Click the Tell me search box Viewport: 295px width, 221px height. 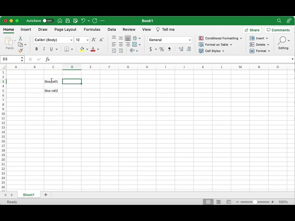click(x=165, y=29)
